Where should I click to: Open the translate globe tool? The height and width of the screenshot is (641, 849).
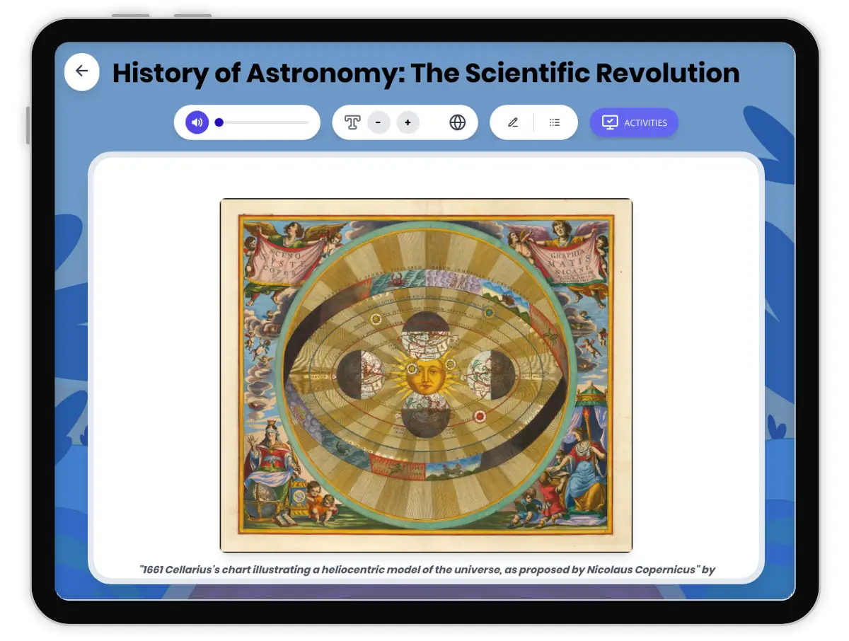pos(457,122)
